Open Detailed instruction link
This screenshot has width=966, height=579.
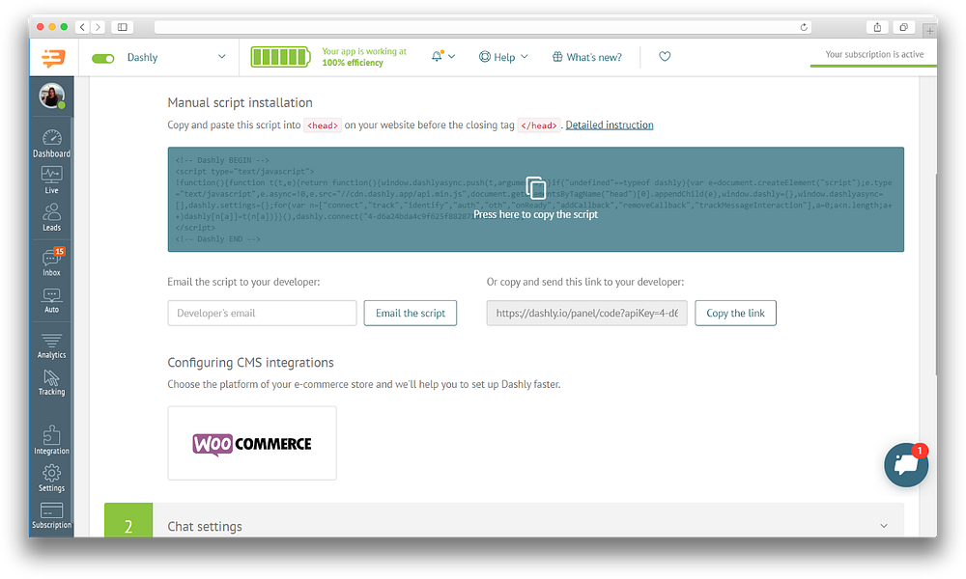(610, 124)
